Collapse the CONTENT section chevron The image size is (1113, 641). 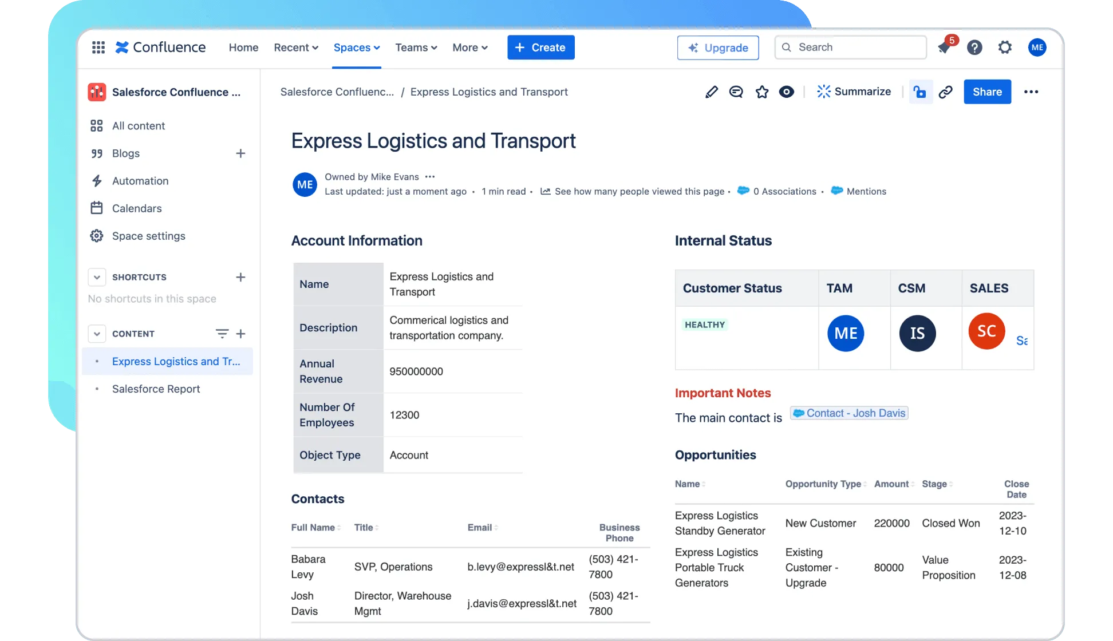pos(97,334)
